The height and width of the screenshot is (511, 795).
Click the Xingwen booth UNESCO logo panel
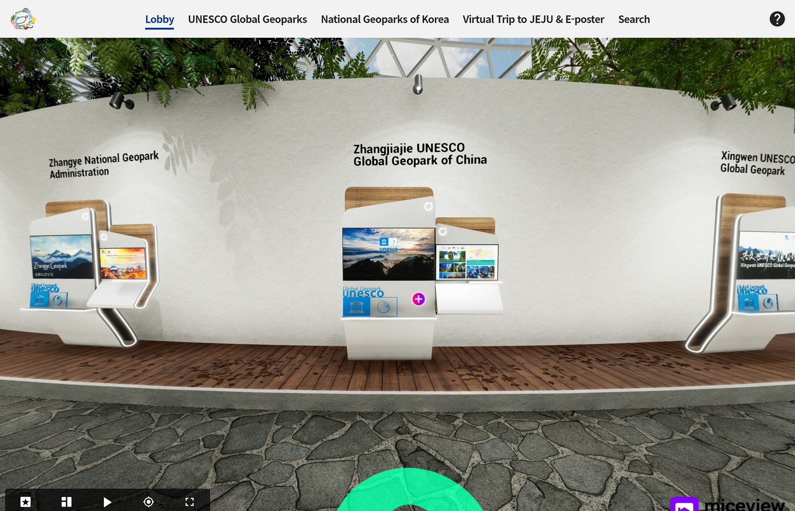757,298
